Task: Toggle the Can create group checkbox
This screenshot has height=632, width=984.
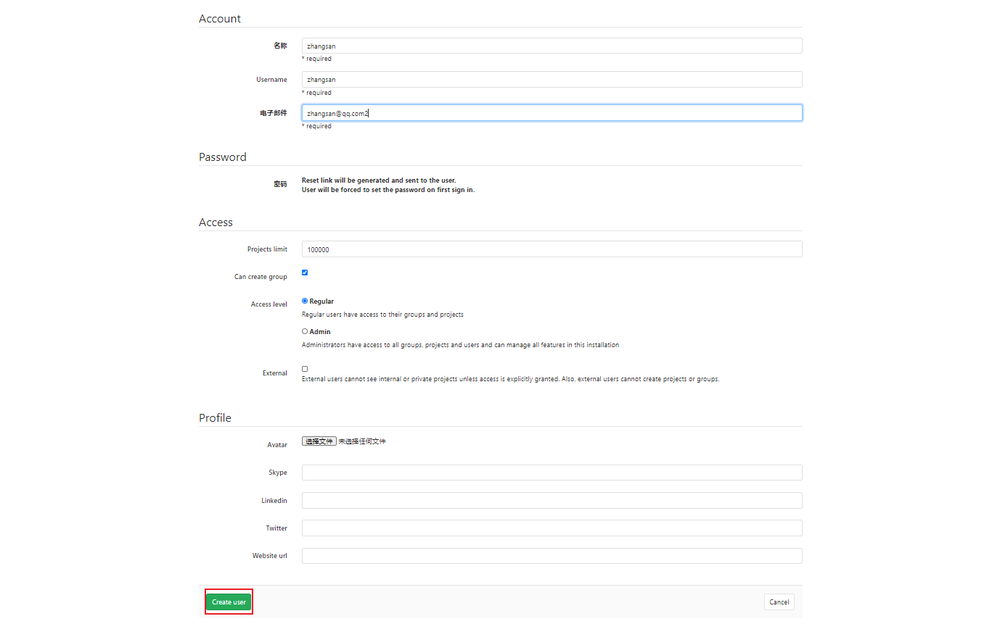Action: (305, 273)
